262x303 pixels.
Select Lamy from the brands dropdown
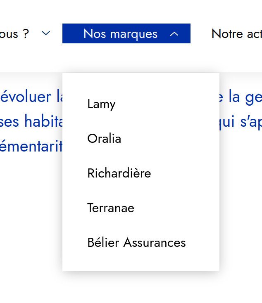[x=101, y=104]
